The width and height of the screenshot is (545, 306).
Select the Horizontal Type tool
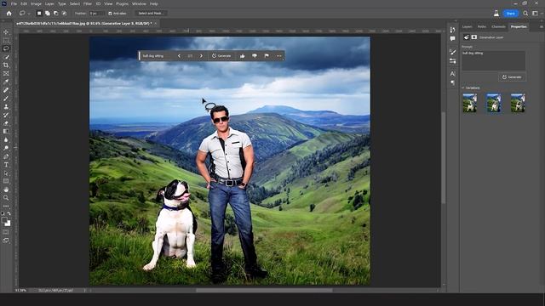(x=6, y=165)
